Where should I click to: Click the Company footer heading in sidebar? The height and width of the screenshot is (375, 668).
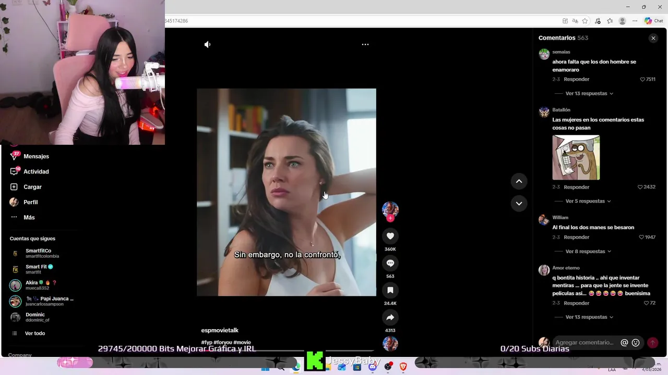(20, 355)
